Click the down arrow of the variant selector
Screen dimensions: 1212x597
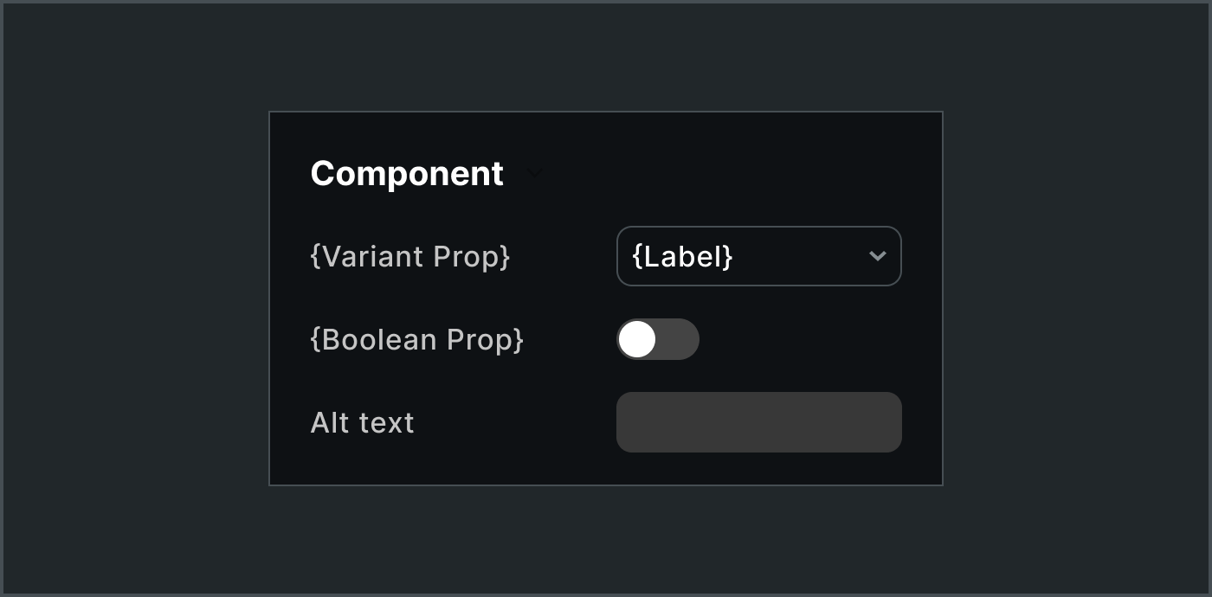tap(877, 256)
